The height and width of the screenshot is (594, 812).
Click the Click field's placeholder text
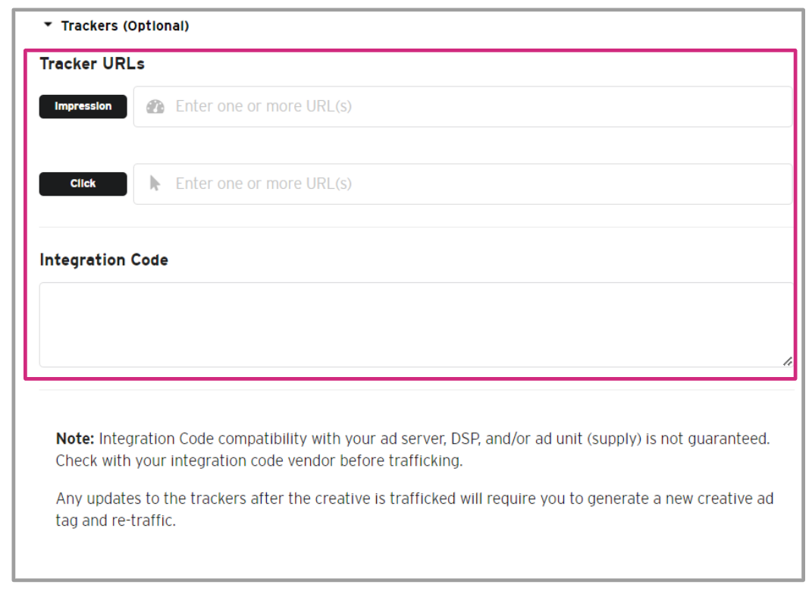264,184
